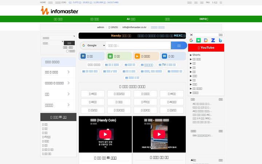Image resolution: width=262 pixels, height=164 pixels.
Task: Click the IT category button in the grid
Action: point(145,102)
